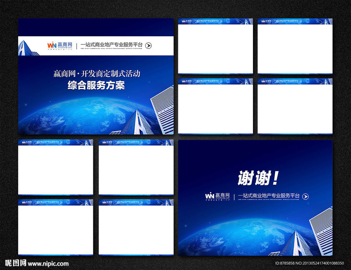
Task: Click the 一站式商业地产专业服务平台 slogan on the 谢谢 slide
Action: [269, 196]
